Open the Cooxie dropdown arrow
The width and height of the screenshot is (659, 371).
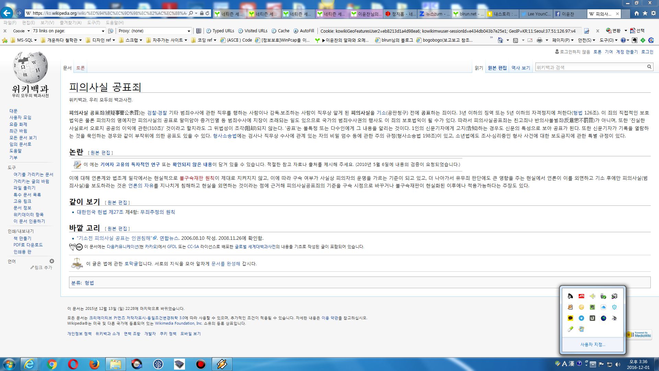click(x=28, y=31)
